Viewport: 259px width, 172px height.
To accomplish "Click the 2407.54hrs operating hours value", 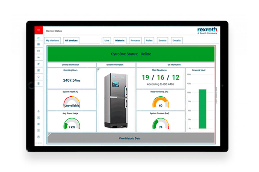I will pyautogui.click(x=72, y=80).
